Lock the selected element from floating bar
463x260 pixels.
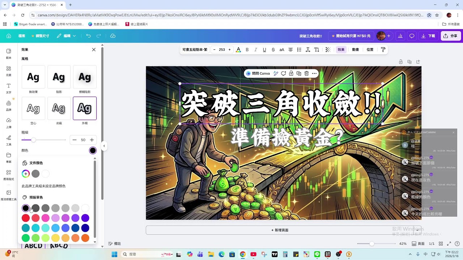pos(291,73)
